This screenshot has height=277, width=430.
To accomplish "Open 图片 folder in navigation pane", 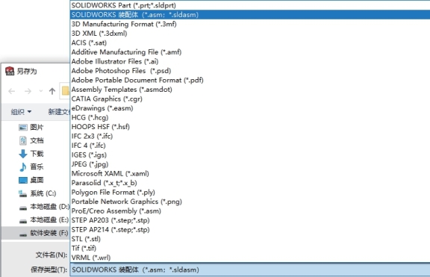I will 31,127.
